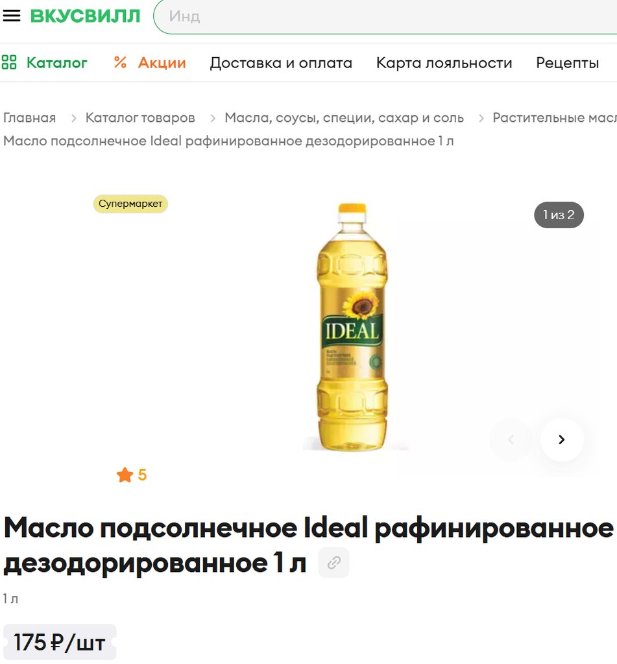617x664 pixels.
Task: Click the percent icon beside Акции
Action: 120,63
